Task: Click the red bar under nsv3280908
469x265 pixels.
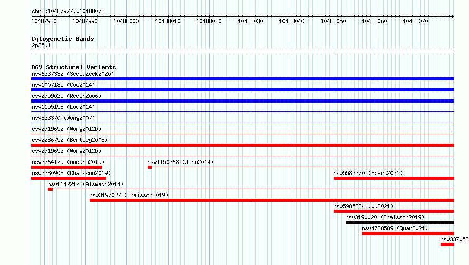Action: 69,178
